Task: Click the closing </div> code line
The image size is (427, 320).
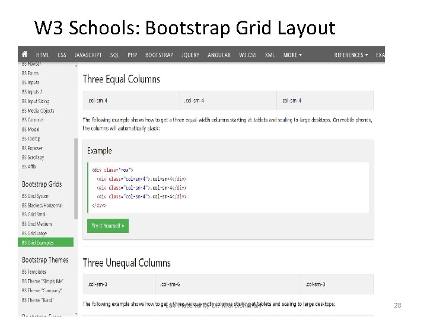Action: (x=99, y=206)
